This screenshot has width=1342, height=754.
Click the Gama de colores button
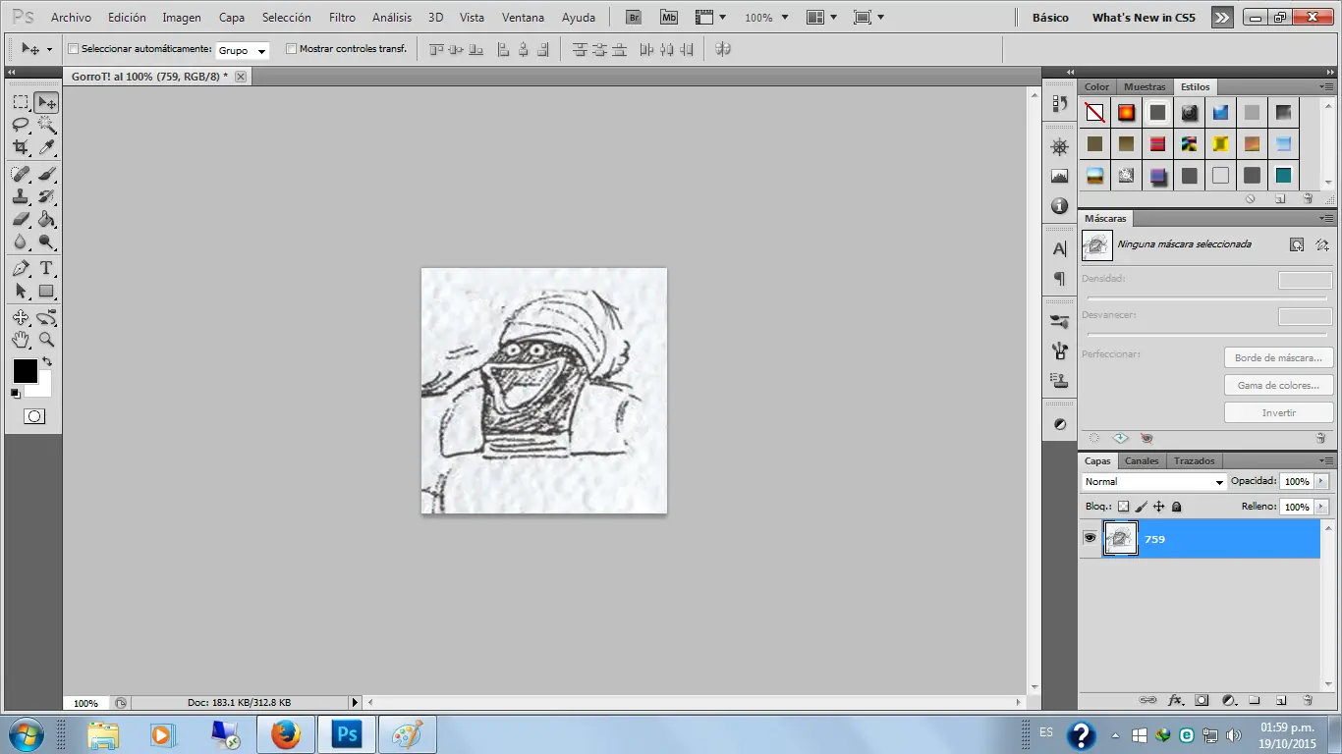click(x=1278, y=386)
